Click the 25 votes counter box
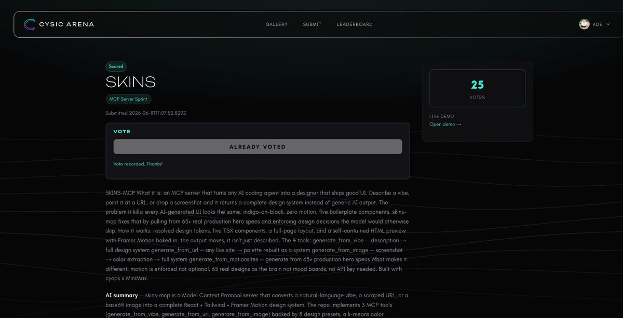 (x=477, y=88)
